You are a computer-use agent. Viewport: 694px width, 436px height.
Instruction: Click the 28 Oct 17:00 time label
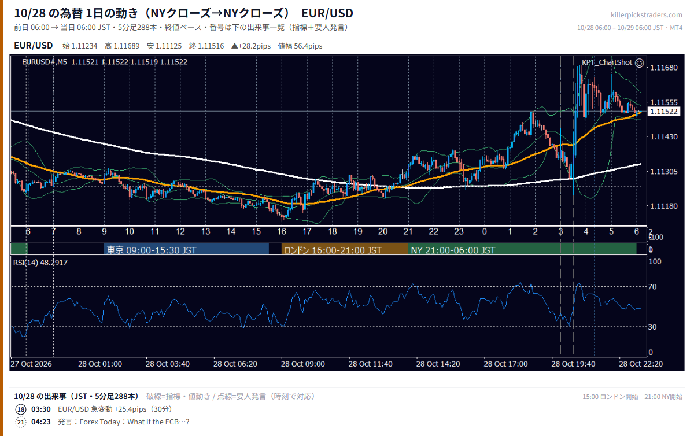click(x=506, y=364)
